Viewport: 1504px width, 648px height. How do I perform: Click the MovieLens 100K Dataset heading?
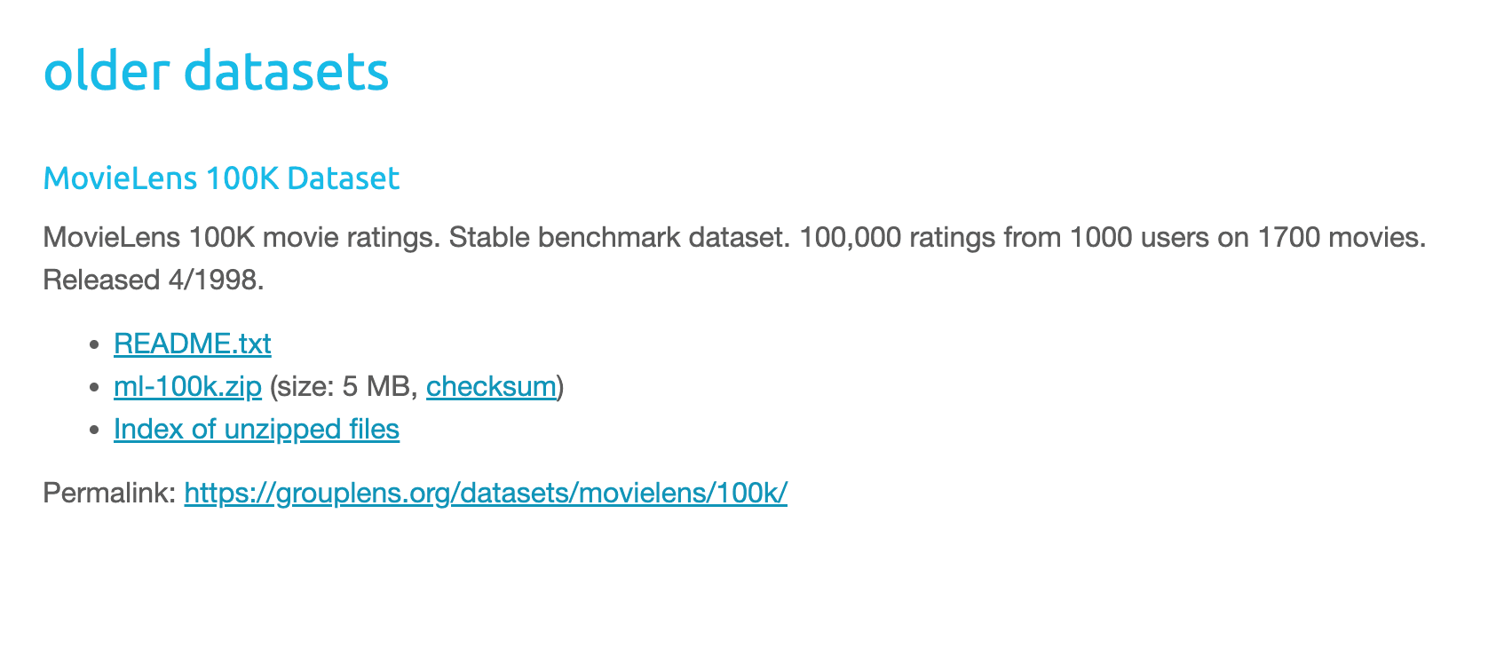pyautogui.click(x=221, y=178)
